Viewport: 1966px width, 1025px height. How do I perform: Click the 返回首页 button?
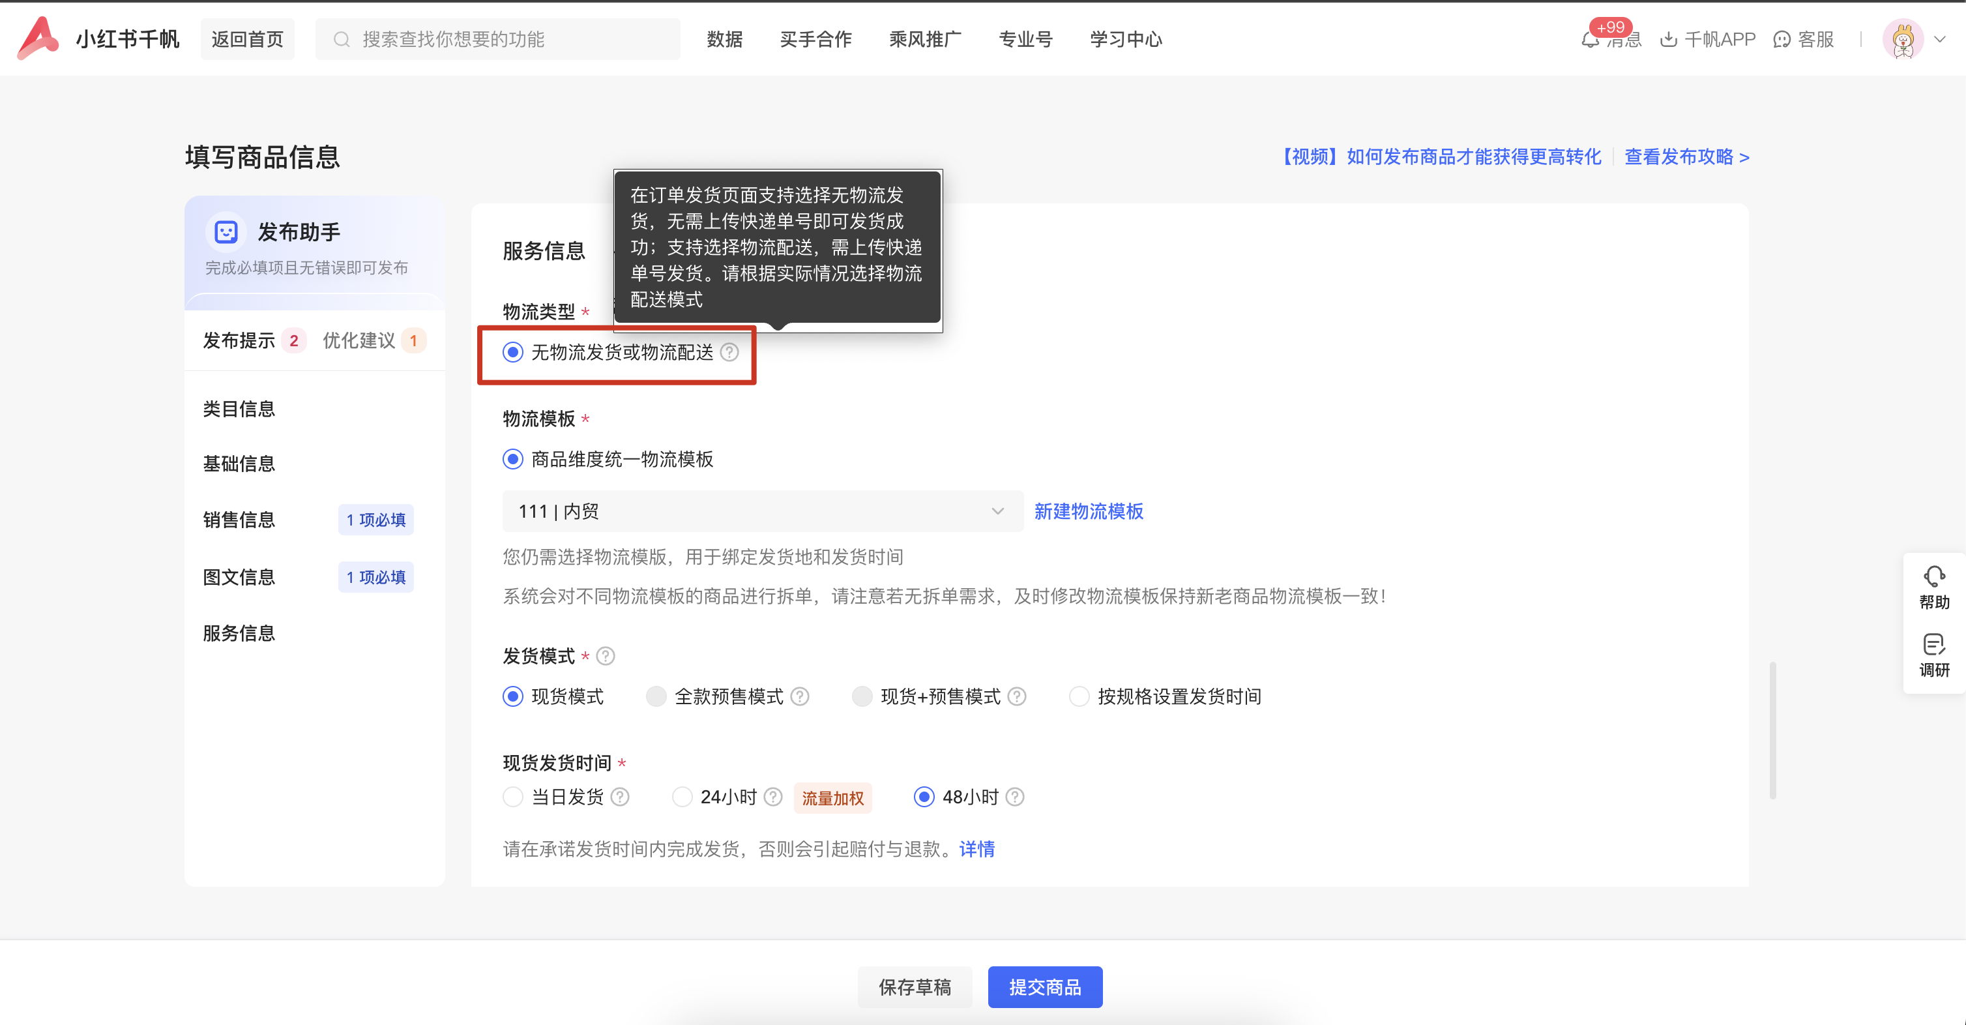click(247, 39)
